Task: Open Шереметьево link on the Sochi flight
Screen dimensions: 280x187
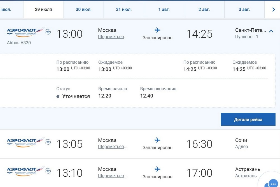Action: click(113, 147)
